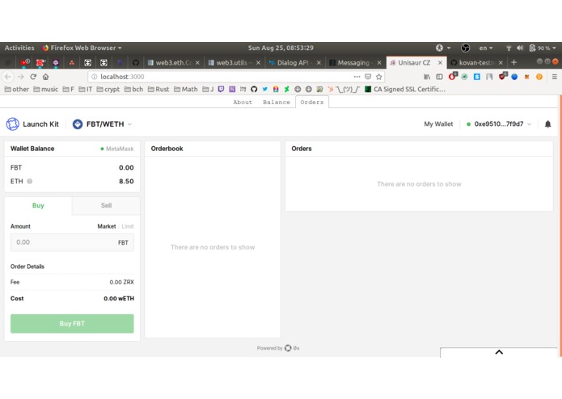Viewport: 562px width, 399px height.
Task: Switch to the Dialog API browser tab
Action: pos(294,63)
